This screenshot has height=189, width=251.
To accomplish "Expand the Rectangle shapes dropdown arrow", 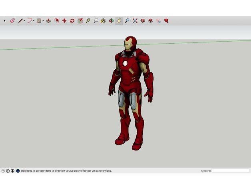I will point(43,20).
